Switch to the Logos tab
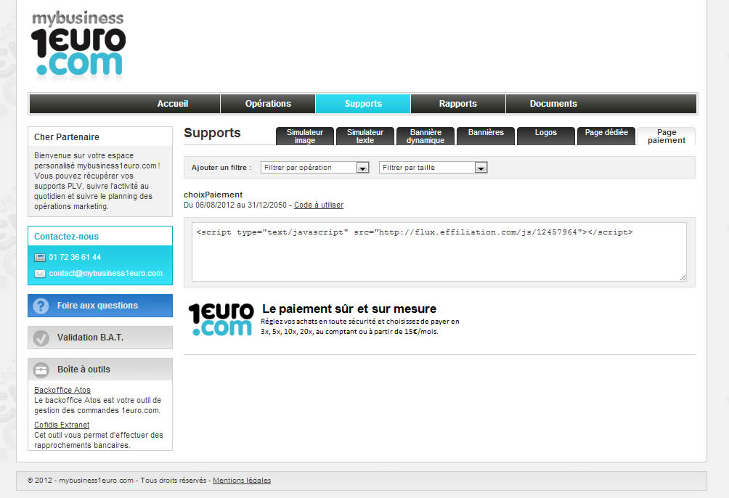The image size is (729, 498). coord(546,136)
